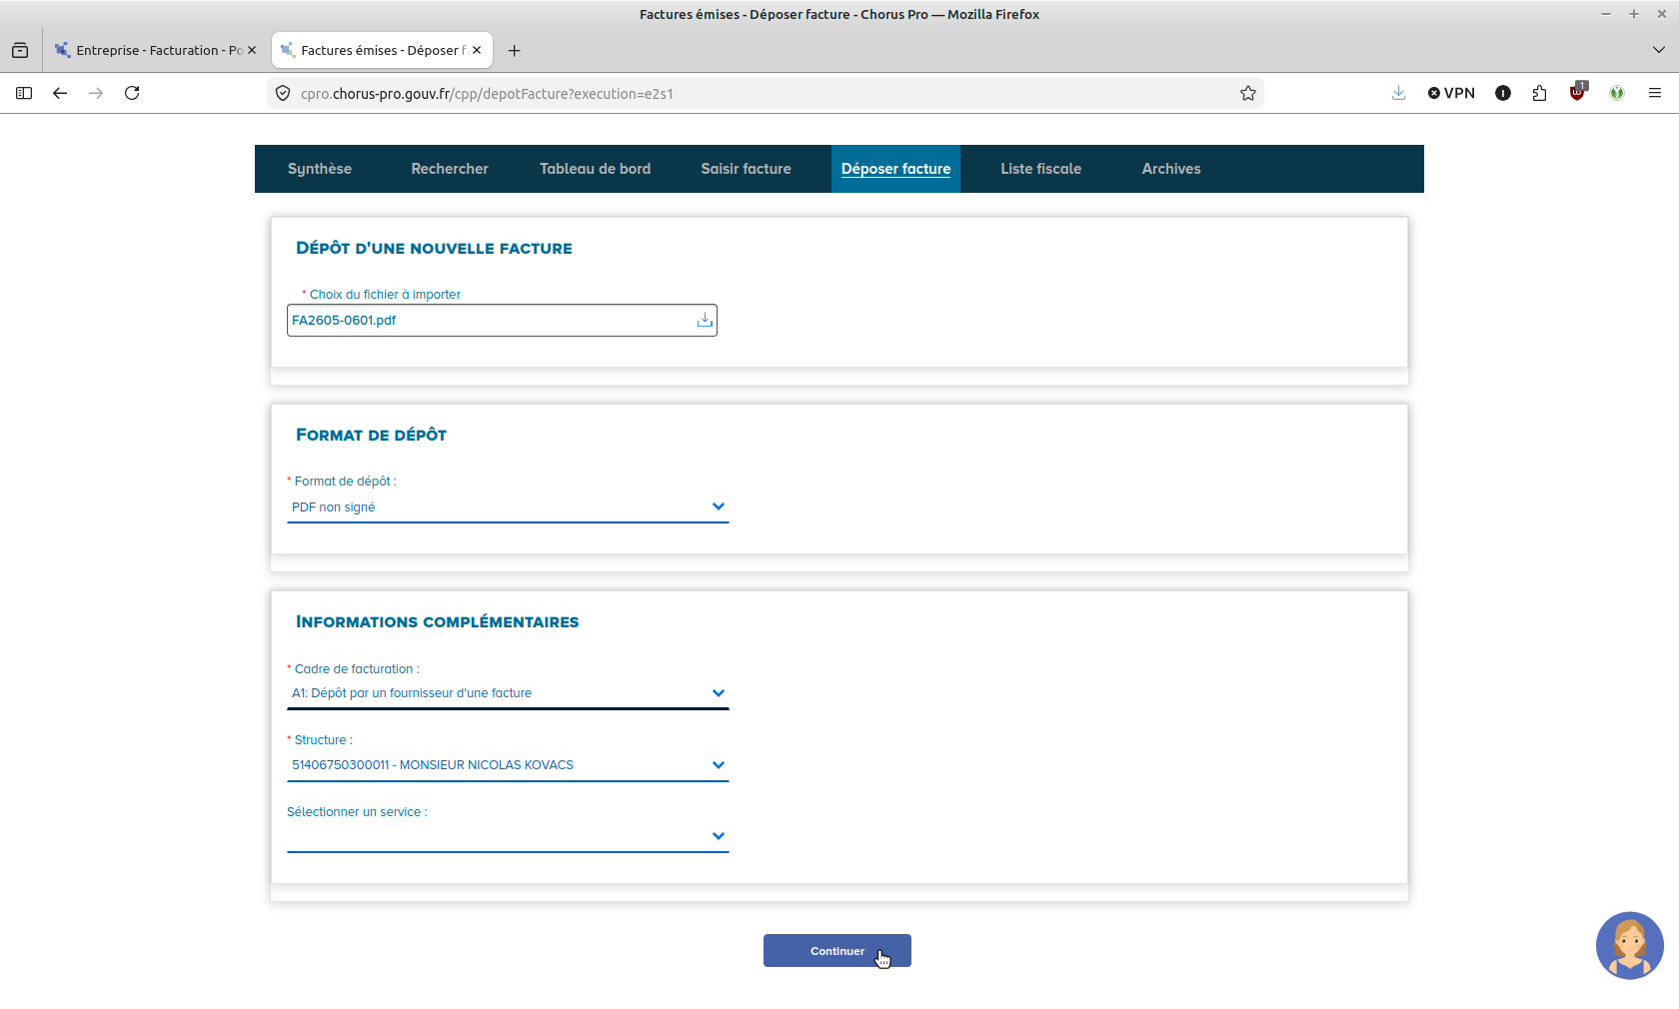Select the Déposer facture tab

896,169
